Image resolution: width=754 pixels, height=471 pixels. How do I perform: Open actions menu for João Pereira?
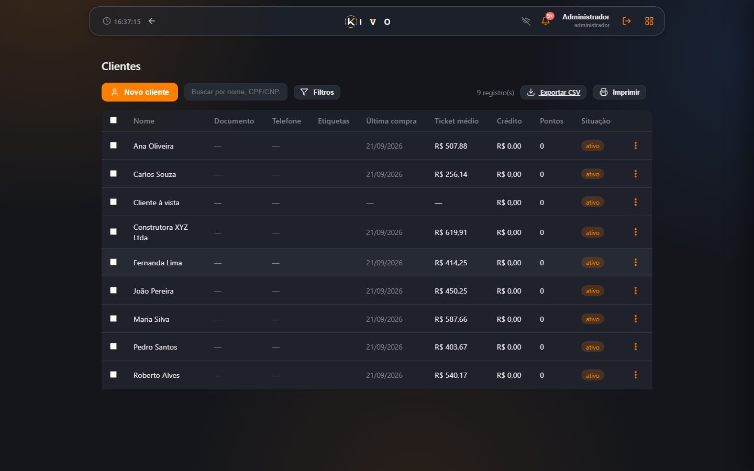point(636,290)
